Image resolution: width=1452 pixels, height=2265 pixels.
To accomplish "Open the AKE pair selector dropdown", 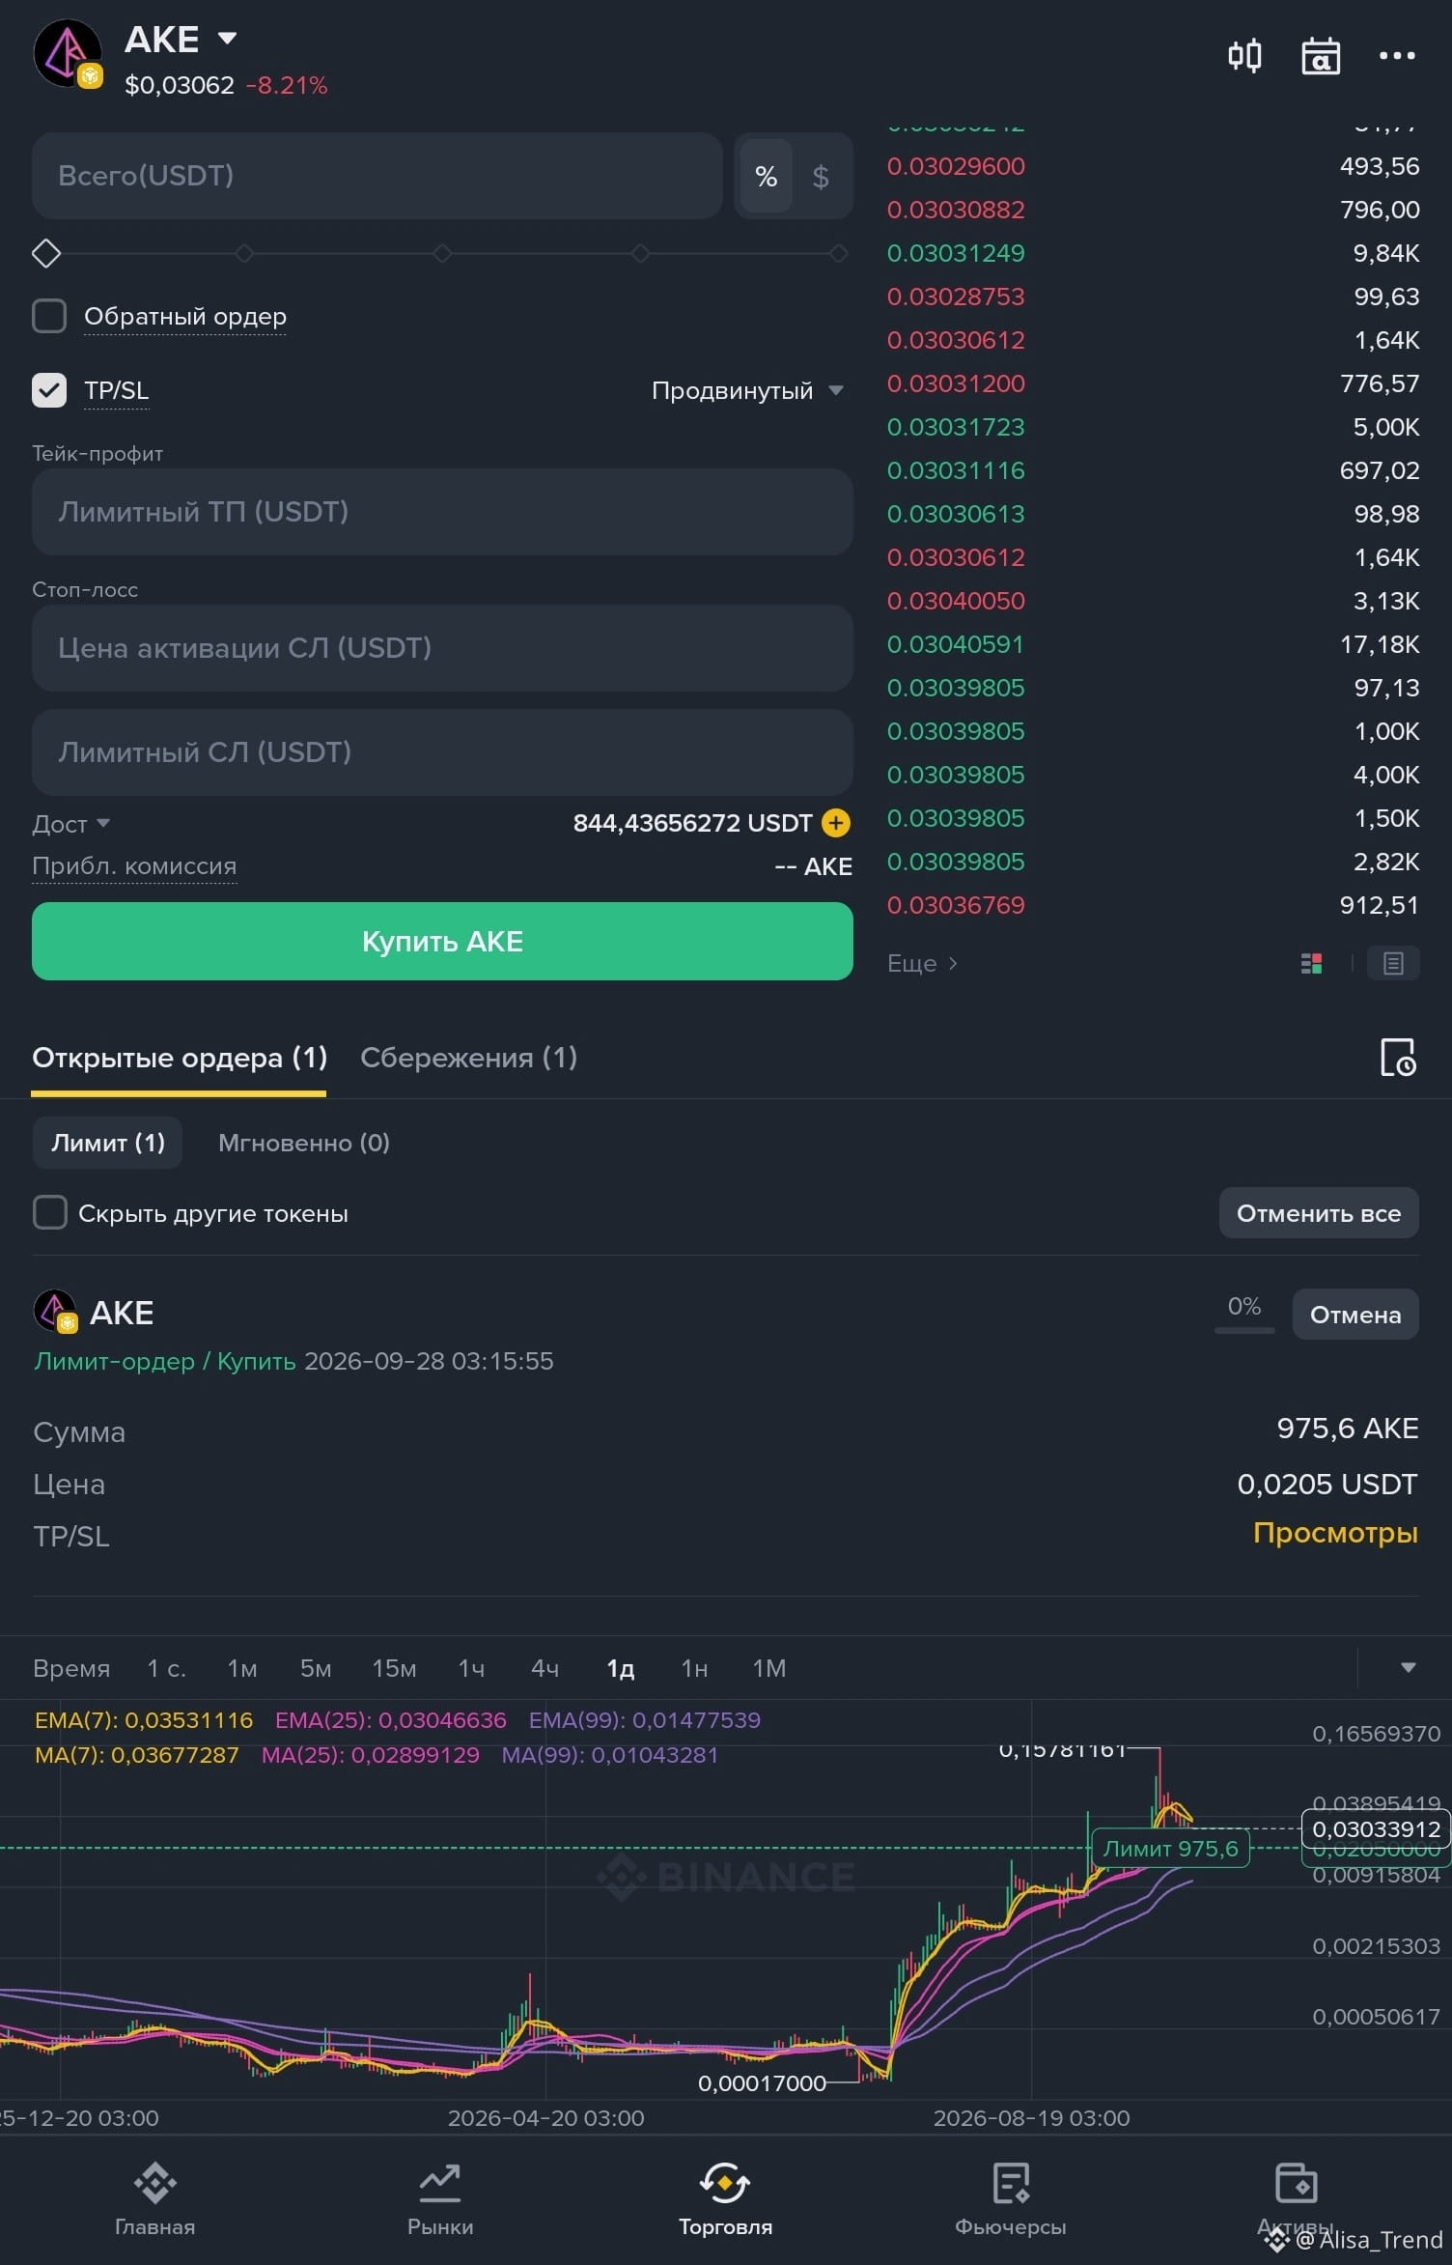I will (x=228, y=39).
